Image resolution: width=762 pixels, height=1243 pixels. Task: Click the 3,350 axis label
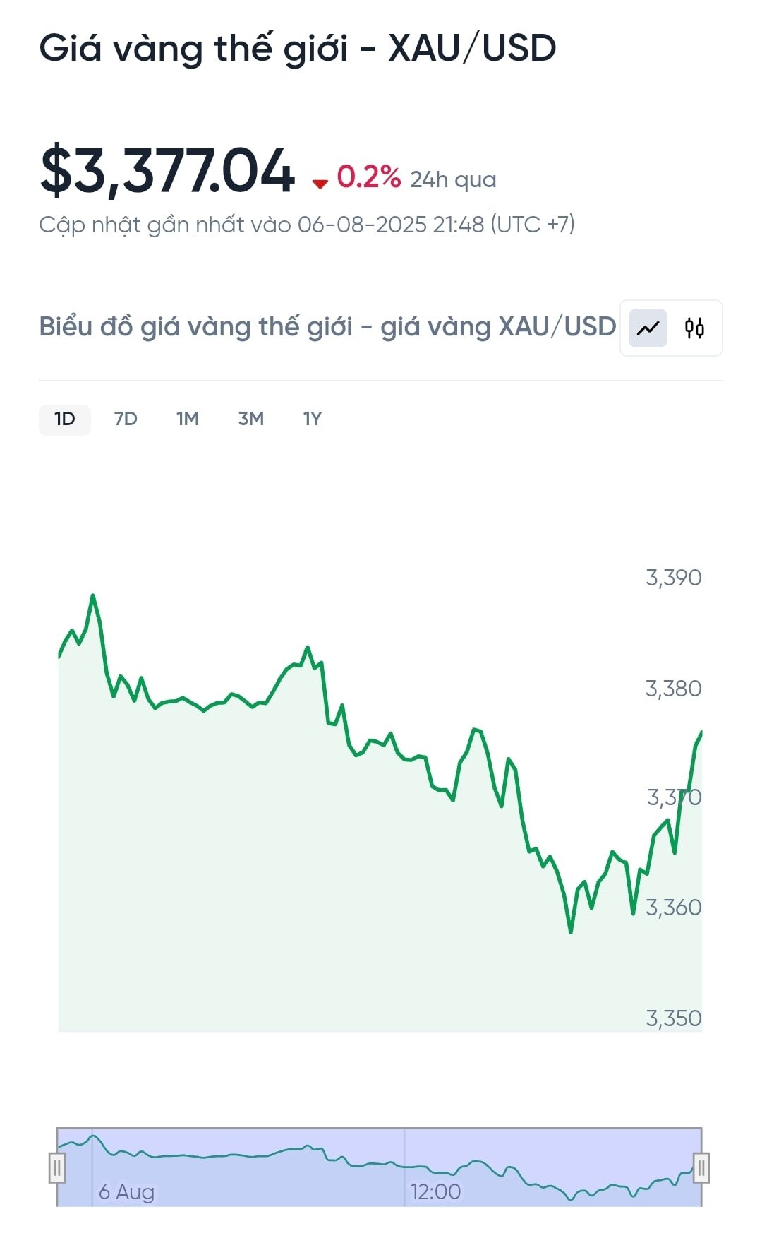click(x=674, y=1018)
